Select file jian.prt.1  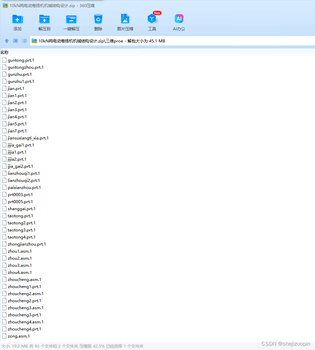tap(13, 89)
